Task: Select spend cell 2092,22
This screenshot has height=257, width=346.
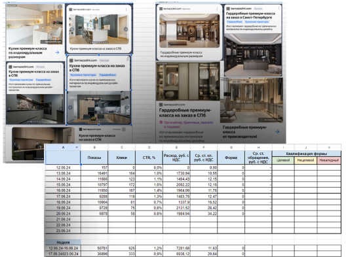Action: click(x=176, y=185)
